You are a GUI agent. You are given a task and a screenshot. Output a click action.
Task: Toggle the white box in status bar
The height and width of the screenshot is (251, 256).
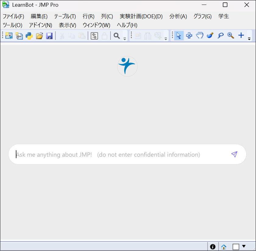(x=236, y=247)
